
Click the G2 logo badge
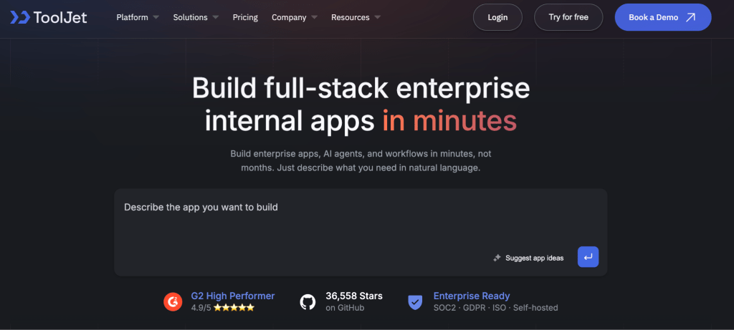(173, 301)
